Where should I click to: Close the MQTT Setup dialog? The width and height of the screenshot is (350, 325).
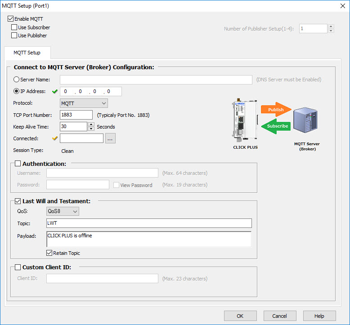pos(343,6)
